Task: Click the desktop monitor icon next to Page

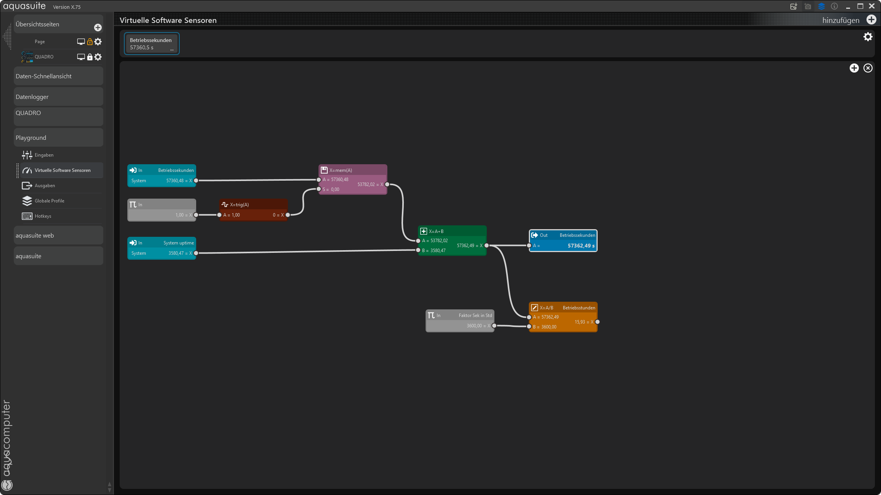Action: click(81, 42)
